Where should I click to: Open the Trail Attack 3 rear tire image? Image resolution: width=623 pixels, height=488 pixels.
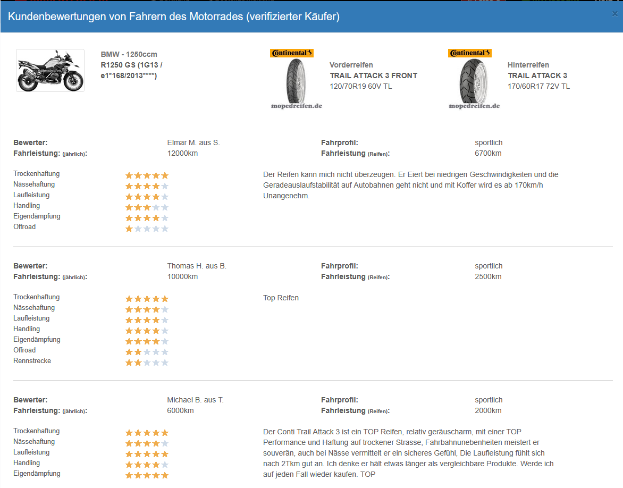[x=474, y=80]
